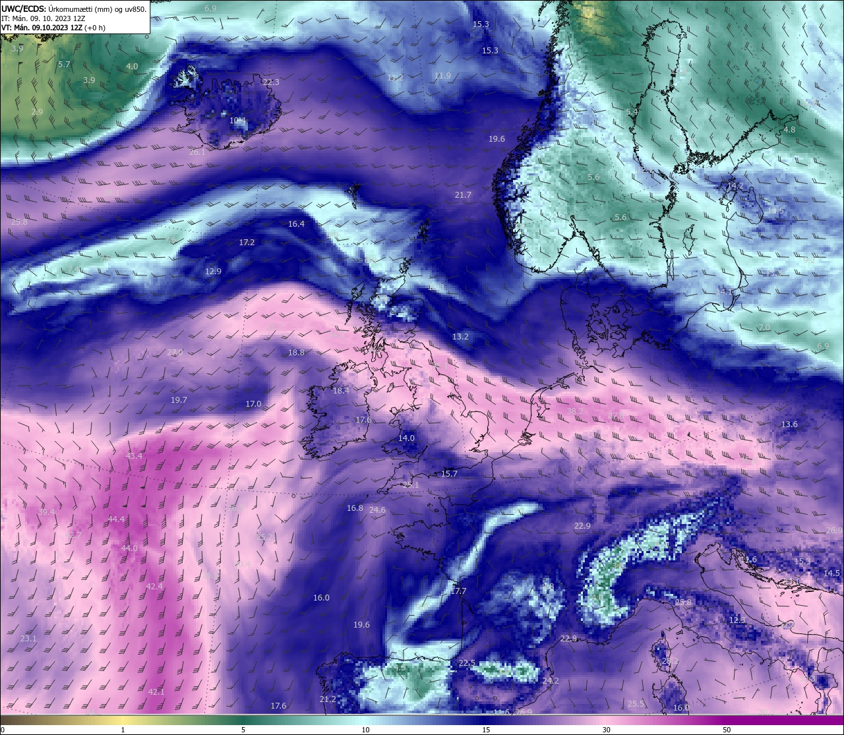
Task: Click the 7.0 map value
Action: coord(764,328)
